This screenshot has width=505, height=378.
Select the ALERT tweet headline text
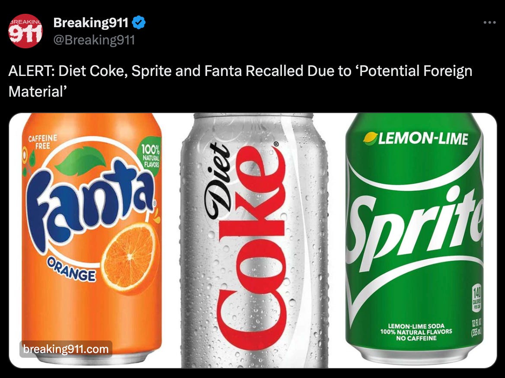click(240, 81)
